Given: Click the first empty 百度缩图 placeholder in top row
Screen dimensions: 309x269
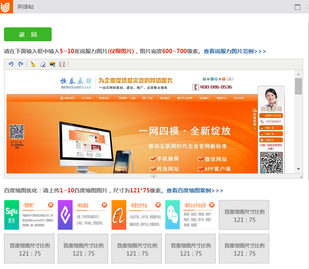Looking at the screenshot, I should tap(244, 215).
